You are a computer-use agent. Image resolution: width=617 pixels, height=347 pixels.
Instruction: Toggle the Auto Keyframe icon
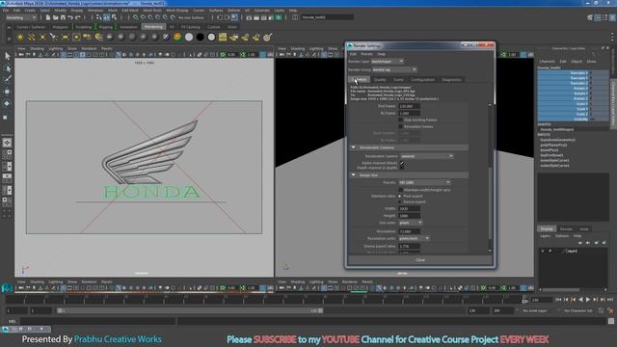point(601,310)
